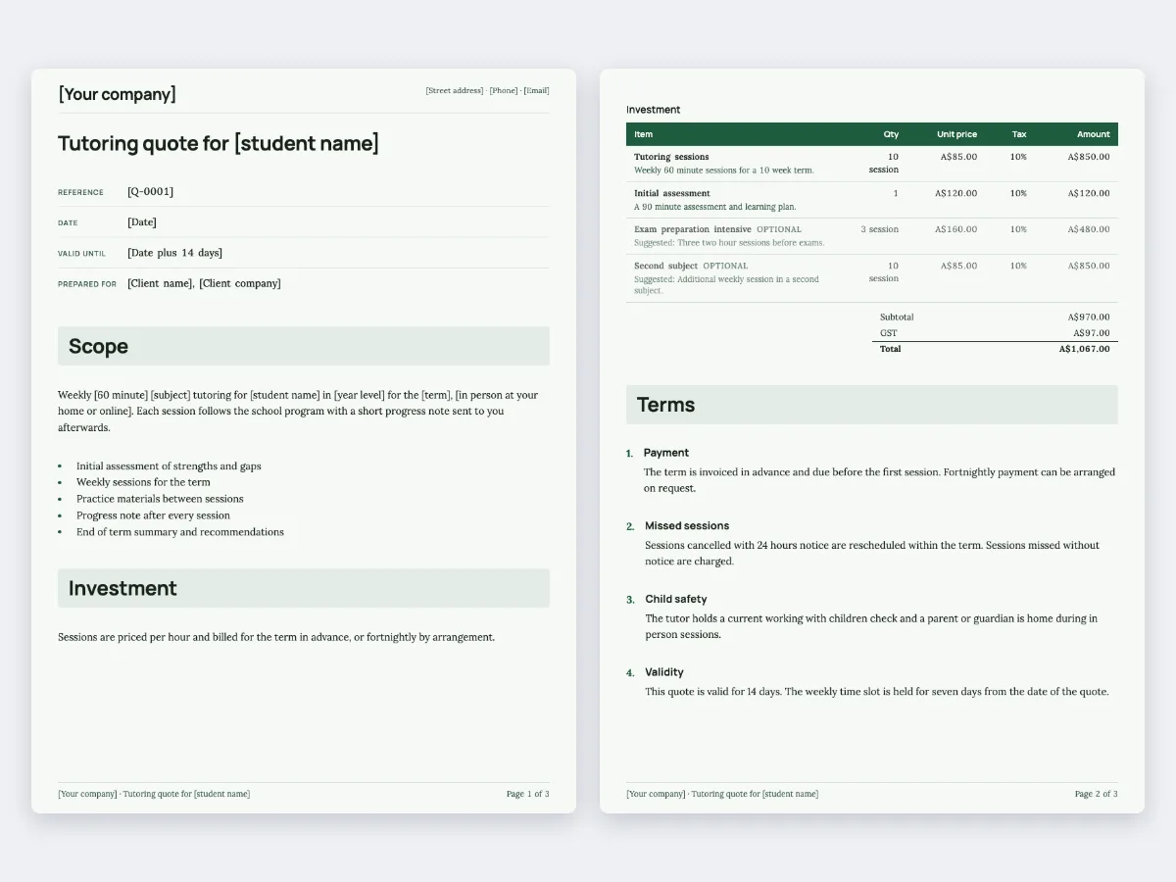
Task: Select "Suggested: Three two hour sessions before exams."
Action: 729,243
